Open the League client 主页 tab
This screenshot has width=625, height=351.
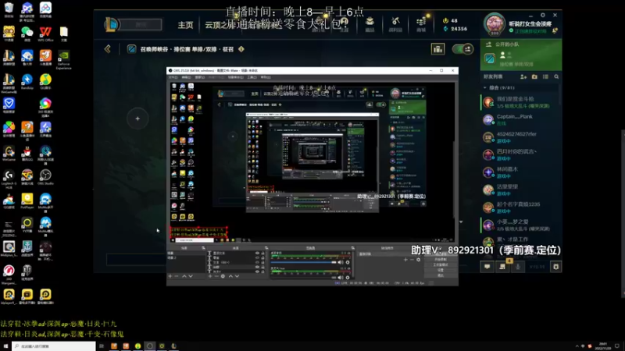[x=185, y=25]
